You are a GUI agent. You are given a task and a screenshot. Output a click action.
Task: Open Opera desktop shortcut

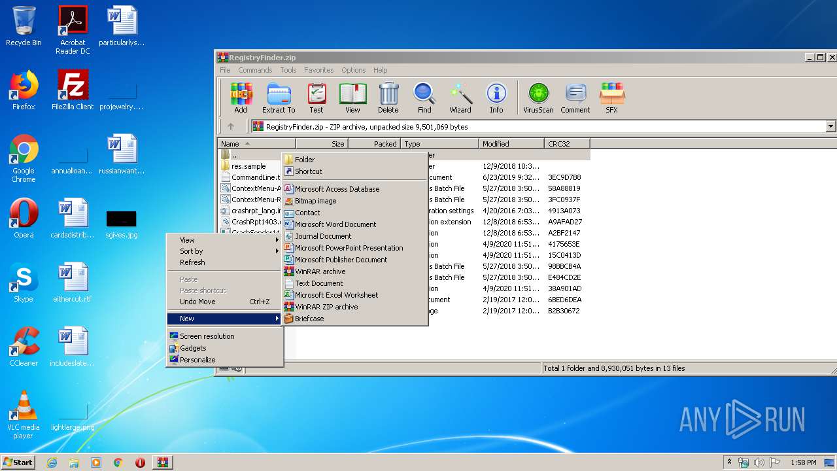coord(24,218)
